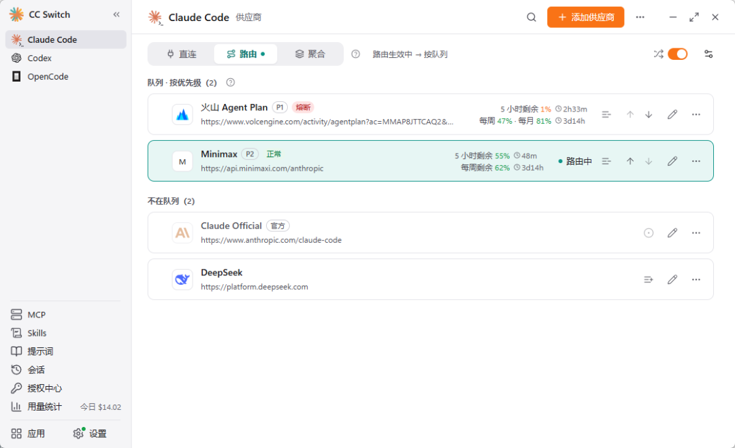Image resolution: width=735 pixels, height=448 pixels.
Task: Maximize the window with expand icon
Action: tap(694, 17)
